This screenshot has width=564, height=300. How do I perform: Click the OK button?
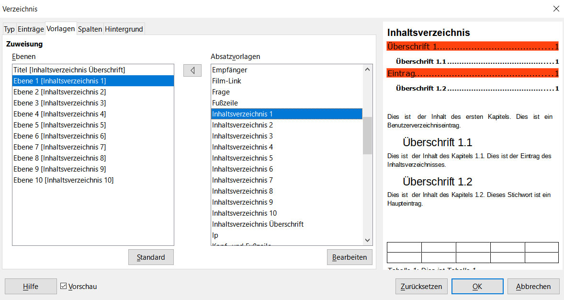(477, 286)
